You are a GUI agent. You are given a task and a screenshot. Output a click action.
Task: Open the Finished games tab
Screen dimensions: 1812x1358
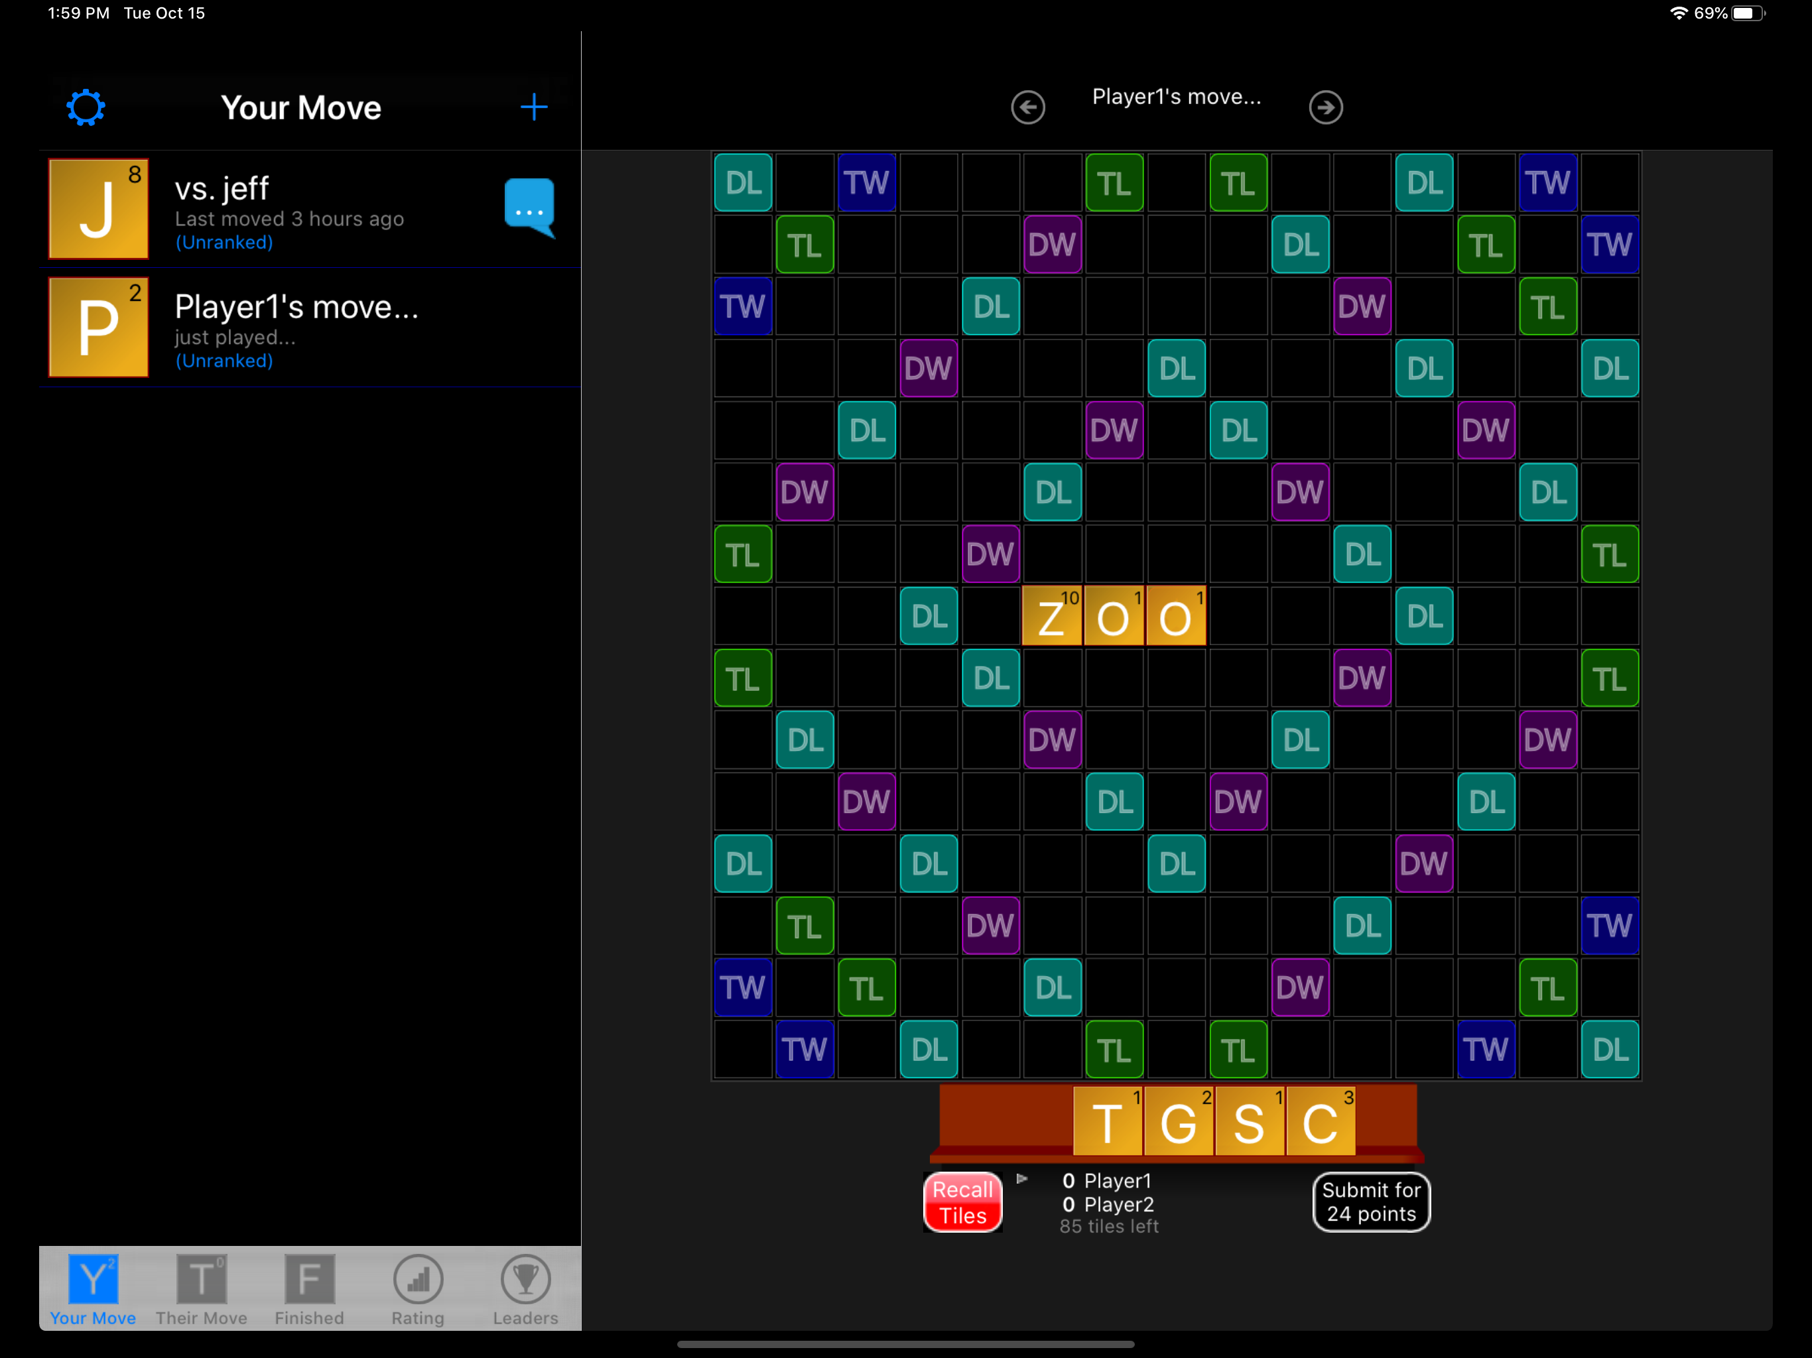[310, 1289]
